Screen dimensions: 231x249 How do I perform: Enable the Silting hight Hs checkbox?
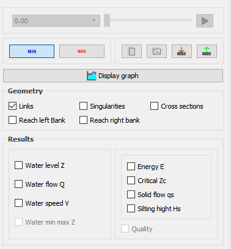[131, 209]
